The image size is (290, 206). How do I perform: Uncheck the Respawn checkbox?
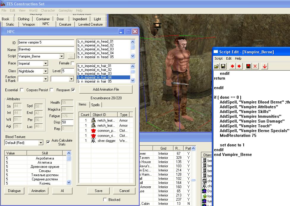73,90
